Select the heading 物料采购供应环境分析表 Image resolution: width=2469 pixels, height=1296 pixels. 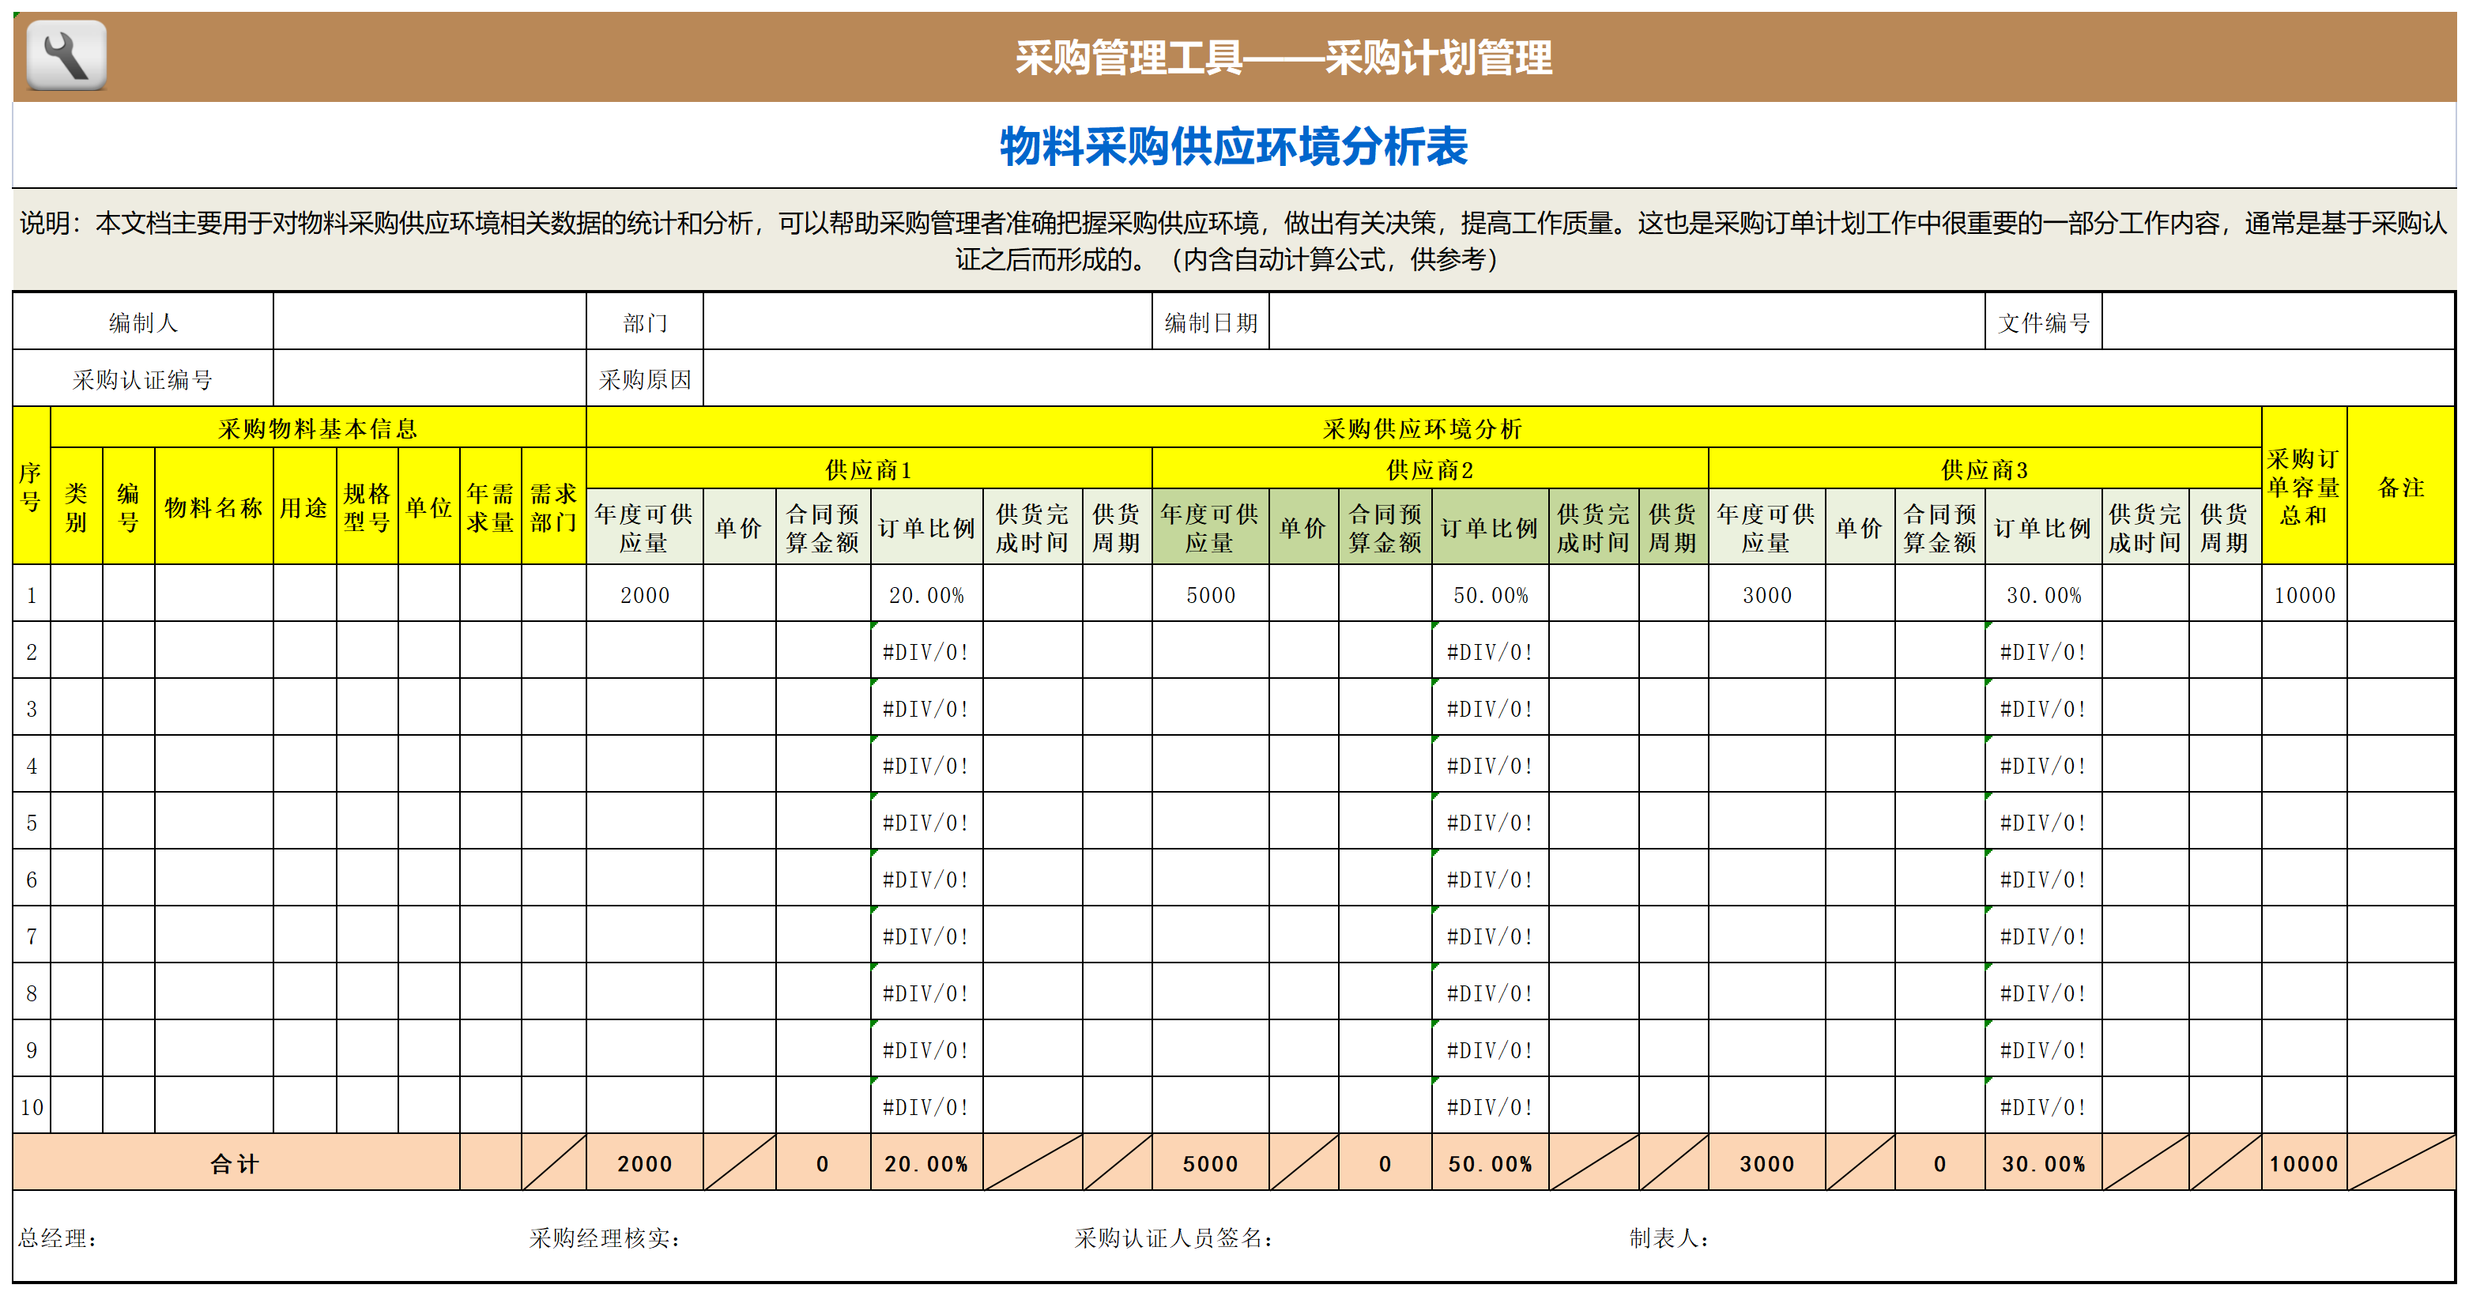[x=1234, y=147]
